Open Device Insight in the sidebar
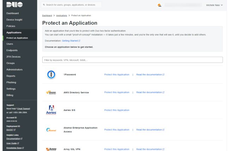 [14, 20]
